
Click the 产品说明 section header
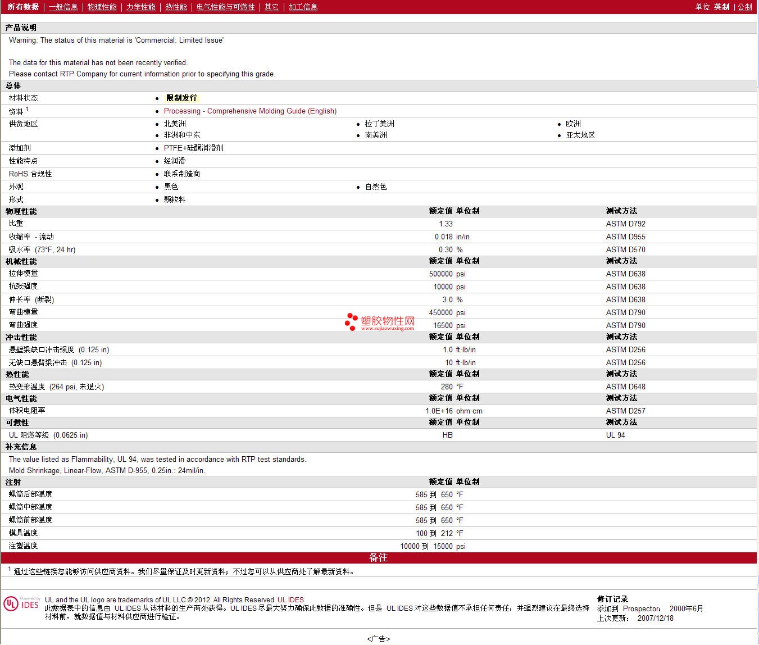[x=21, y=28]
